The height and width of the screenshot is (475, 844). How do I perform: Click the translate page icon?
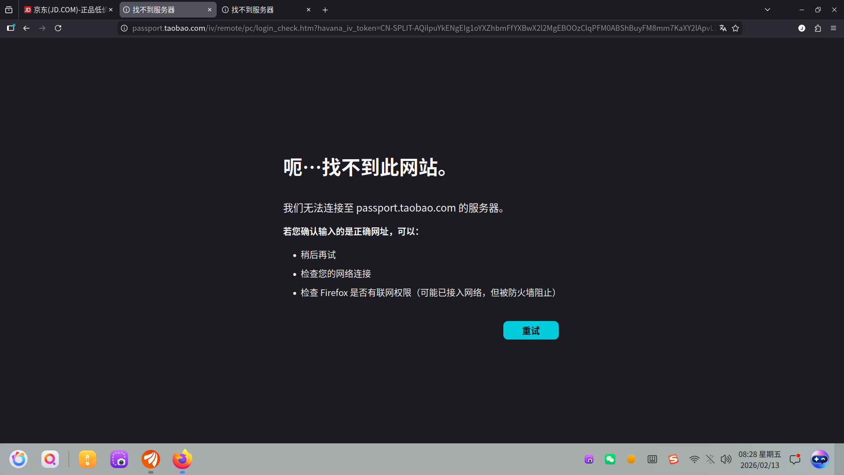tap(723, 28)
